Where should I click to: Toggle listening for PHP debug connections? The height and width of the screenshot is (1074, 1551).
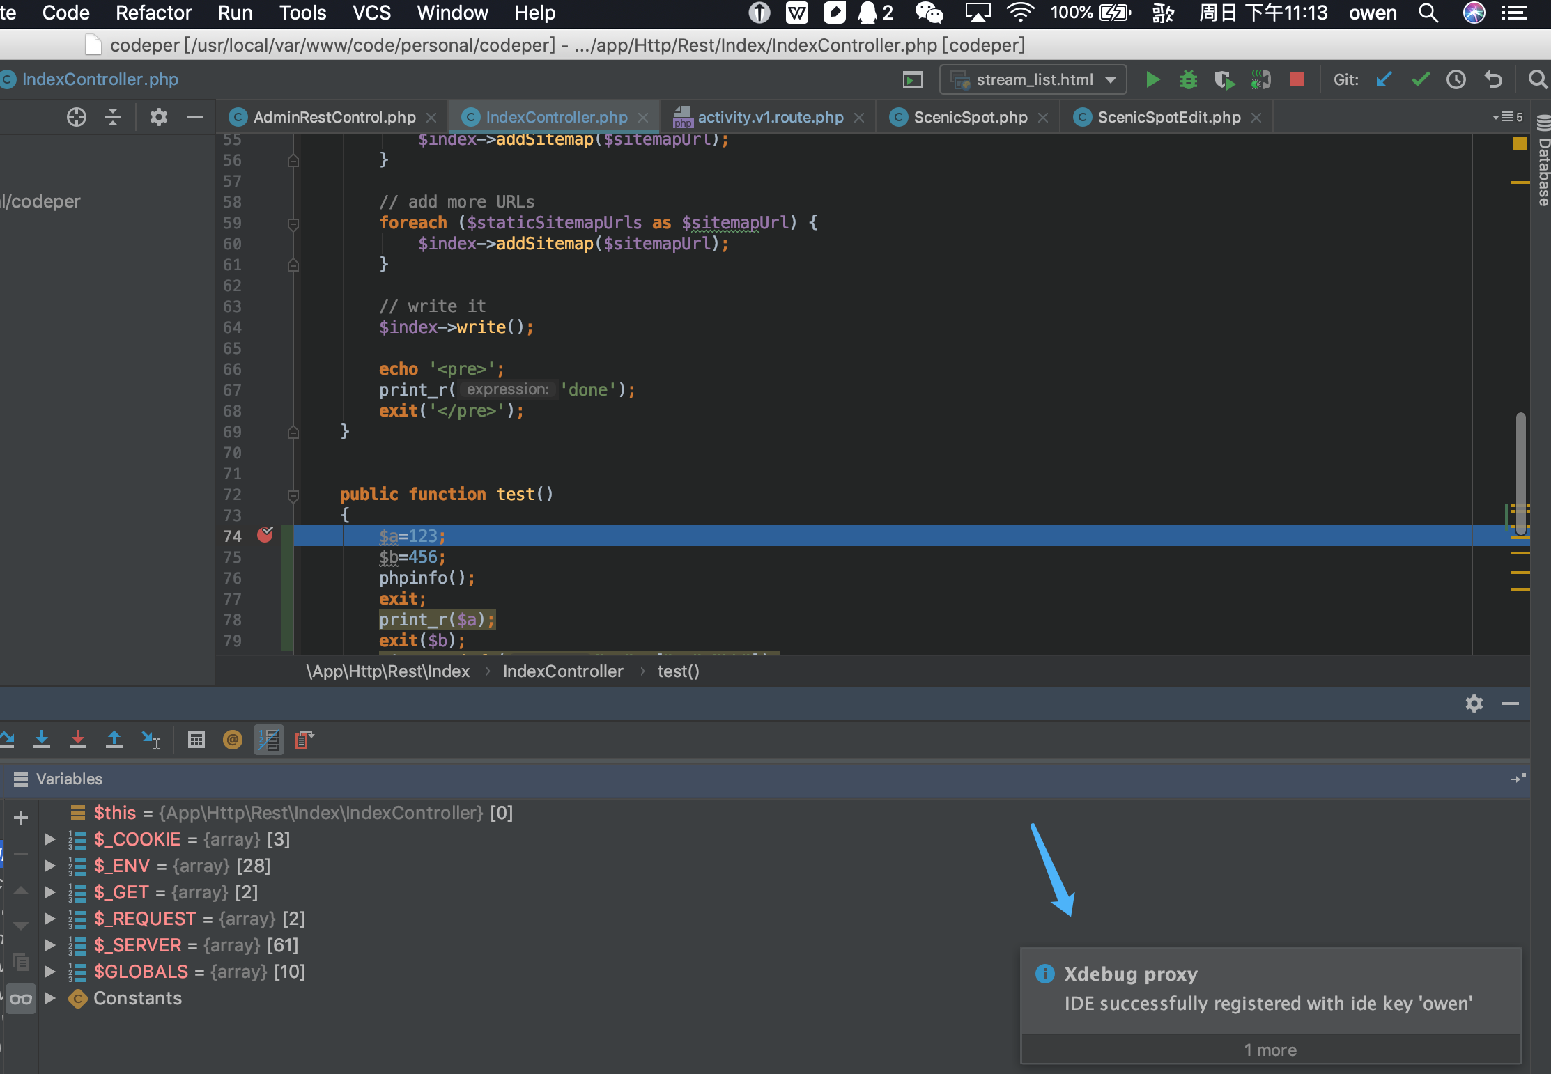[1261, 80]
